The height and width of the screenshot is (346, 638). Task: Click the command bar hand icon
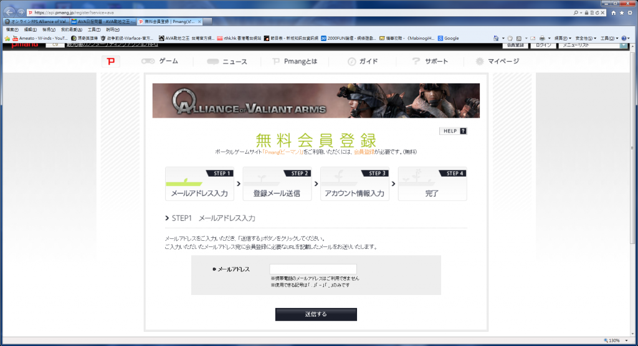pyautogui.click(x=510, y=38)
